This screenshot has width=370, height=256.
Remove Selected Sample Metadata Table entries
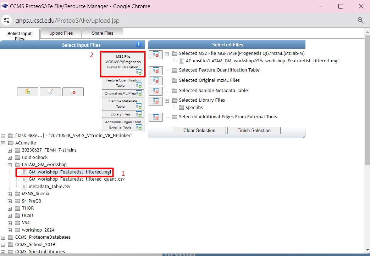[x=155, y=91]
